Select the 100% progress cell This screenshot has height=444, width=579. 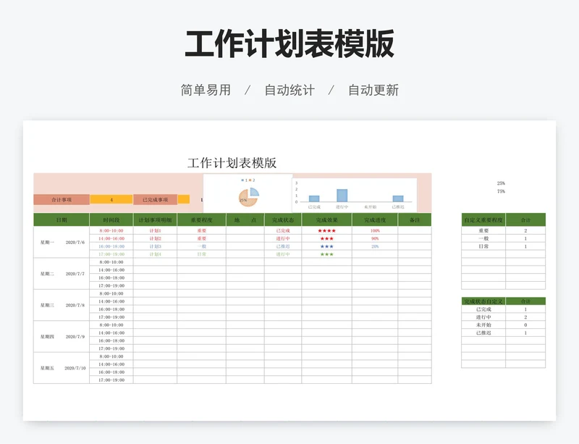(x=375, y=230)
